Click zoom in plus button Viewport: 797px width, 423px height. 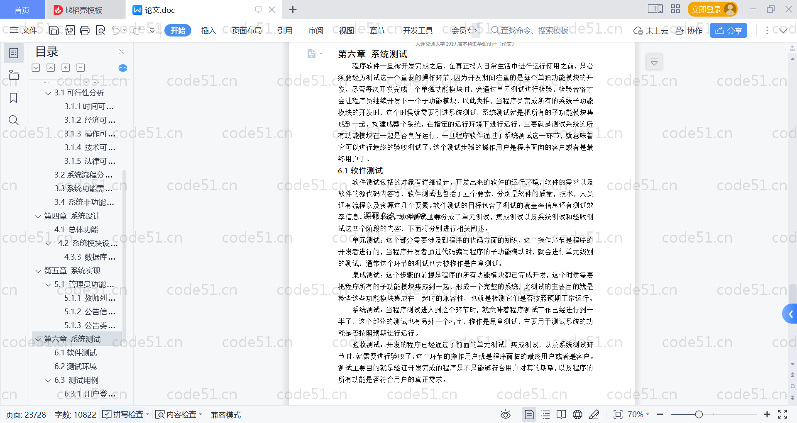[767, 414]
